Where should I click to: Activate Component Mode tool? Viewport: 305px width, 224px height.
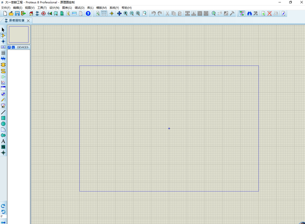tap(3, 36)
